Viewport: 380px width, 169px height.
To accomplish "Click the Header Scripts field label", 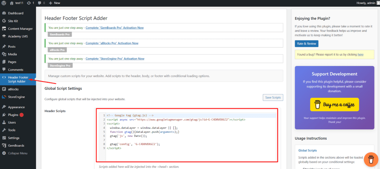I will click(55, 111).
